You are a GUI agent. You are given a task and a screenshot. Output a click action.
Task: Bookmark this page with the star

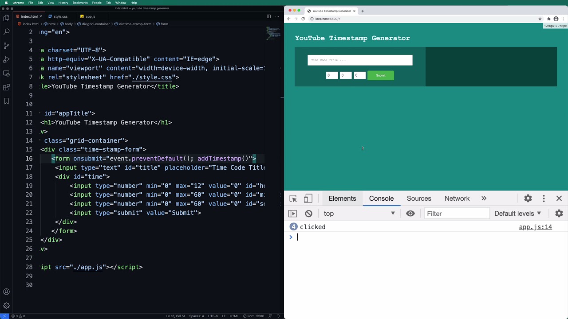(x=540, y=19)
